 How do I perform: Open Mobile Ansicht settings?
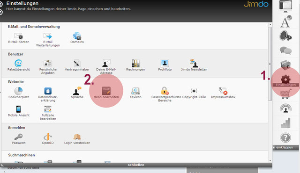(x=19, y=111)
